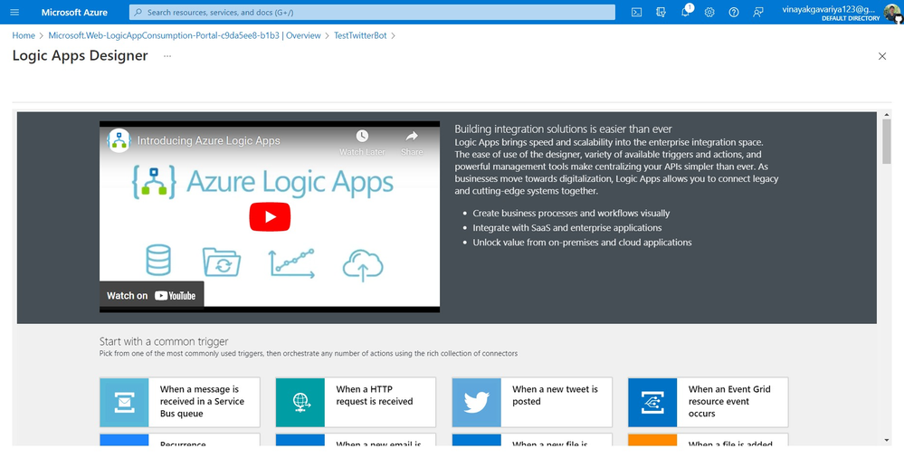Viewport: 904px width, 458px height.
Task: Choose When an Event Grid resource event occurs
Action: coord(708,402)
